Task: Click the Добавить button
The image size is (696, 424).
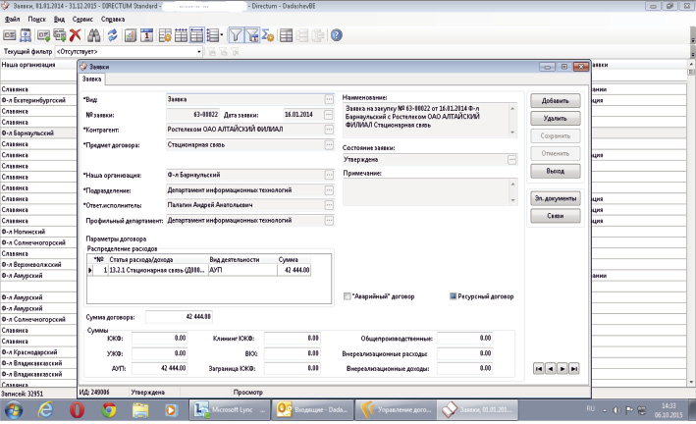Action: (556, 101)
